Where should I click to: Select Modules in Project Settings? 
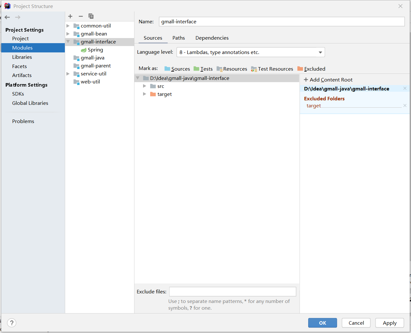click(33, 48)
